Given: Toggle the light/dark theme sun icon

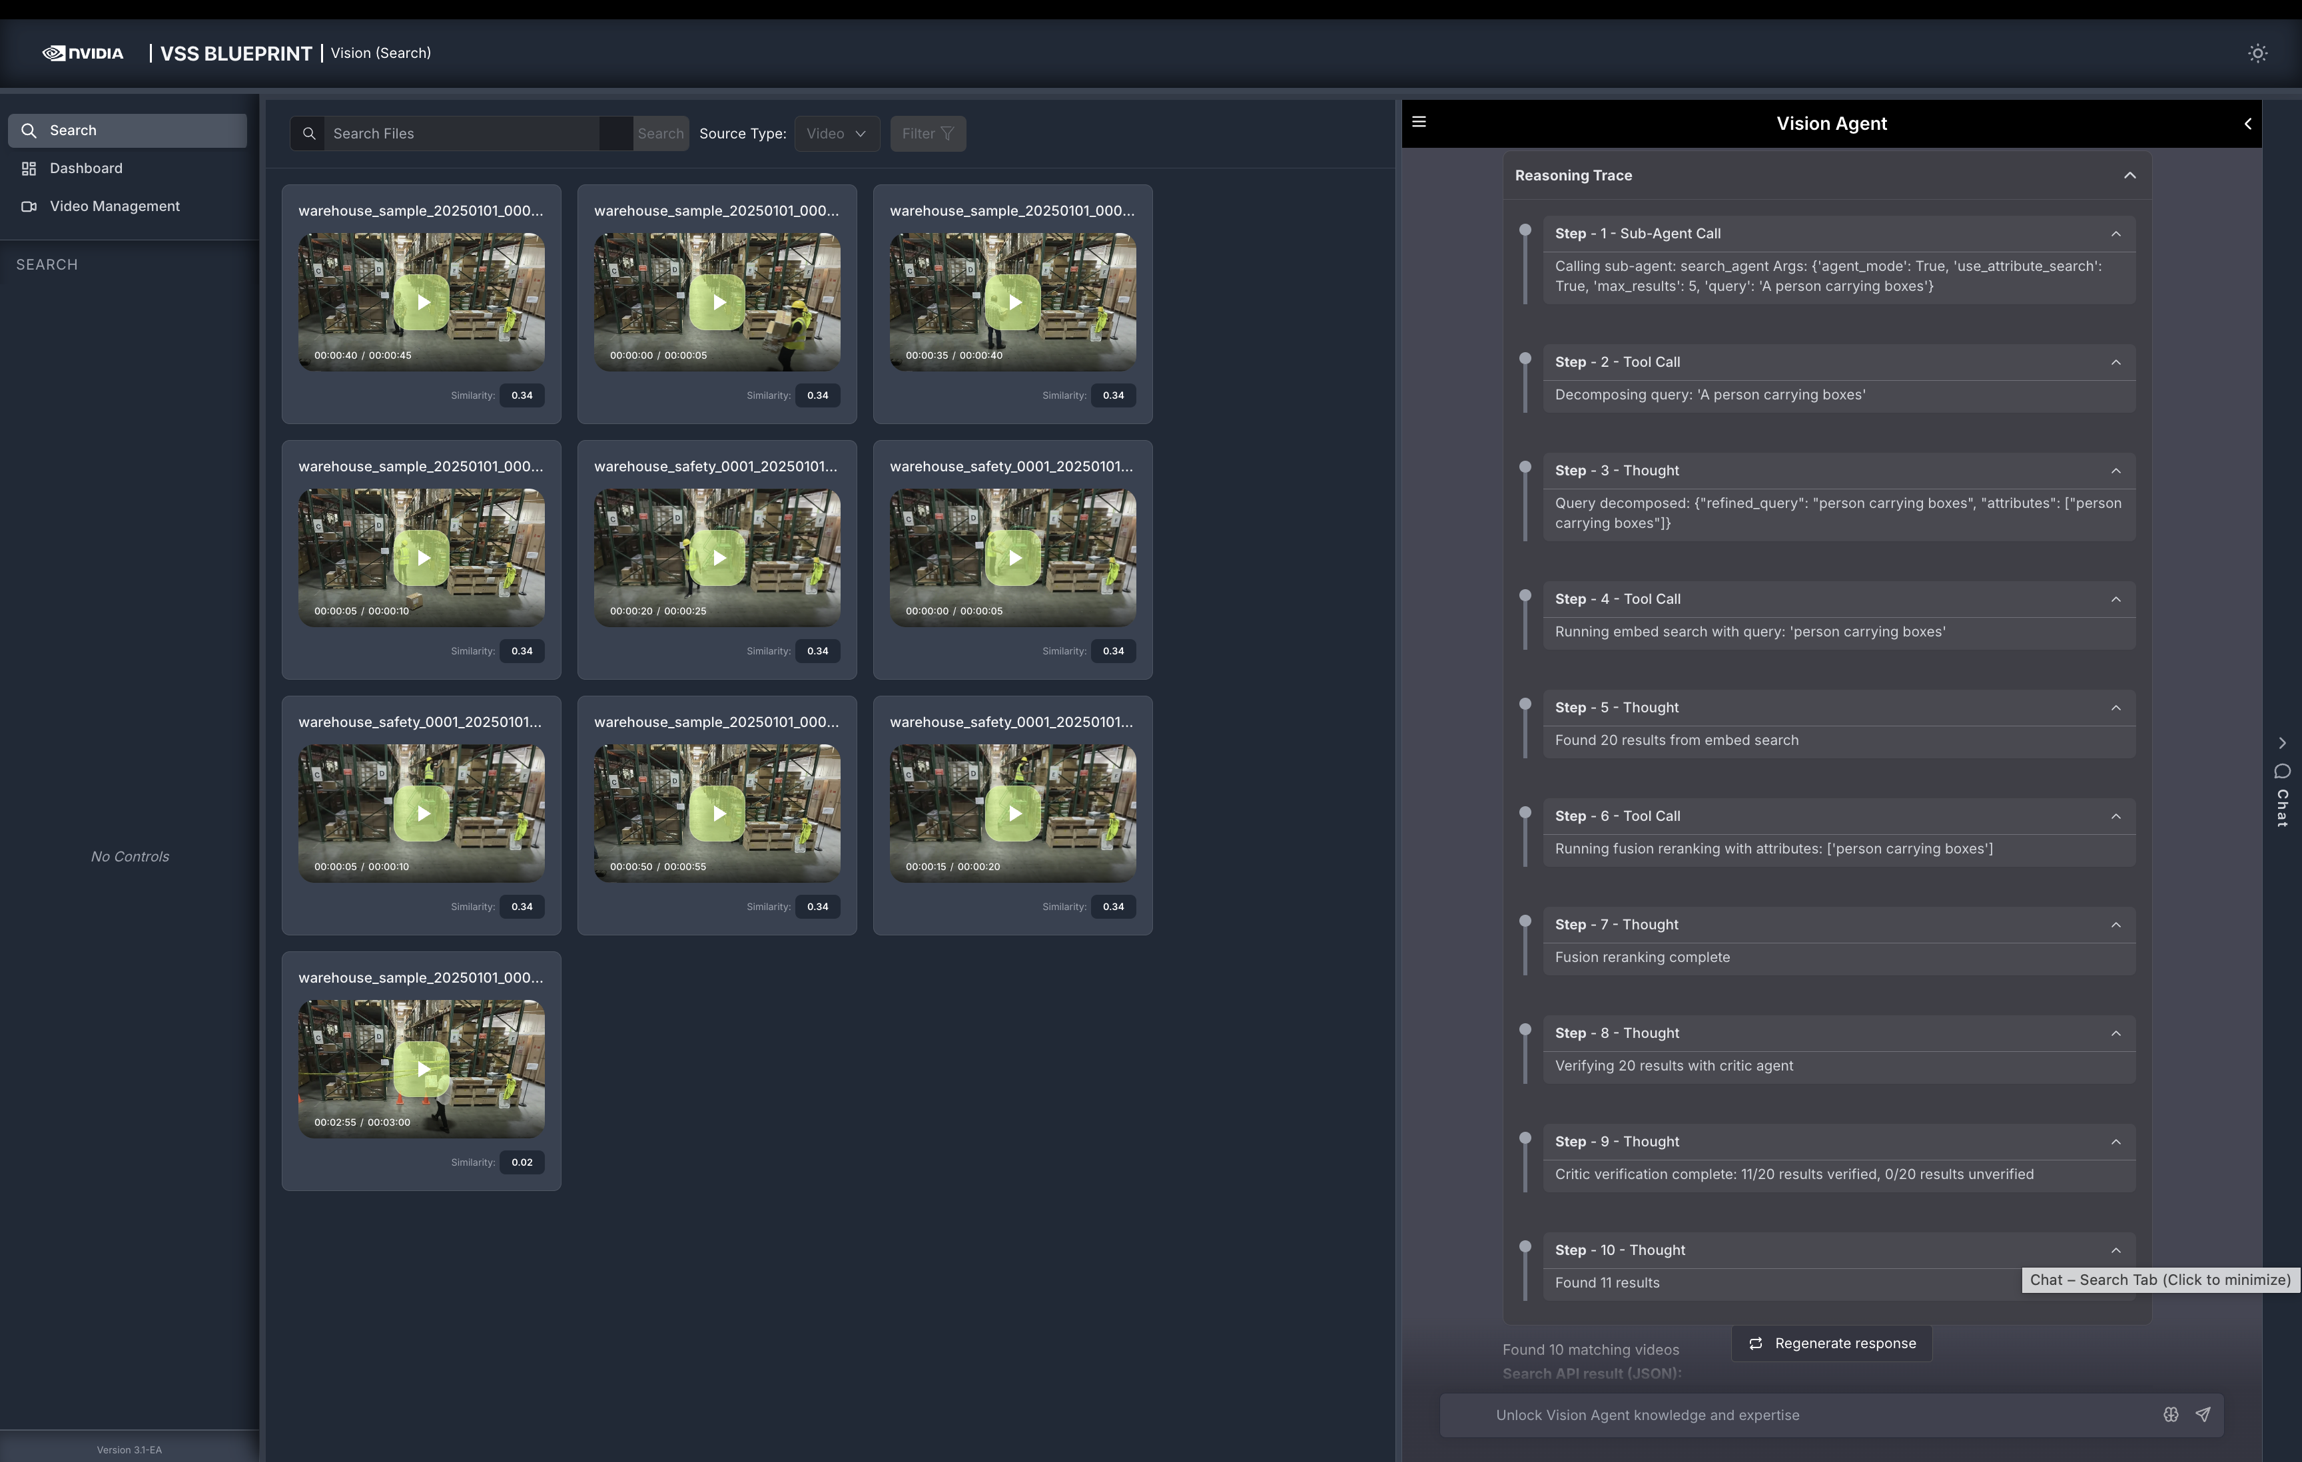Looking at the screenshot, I should point(2257,53).
